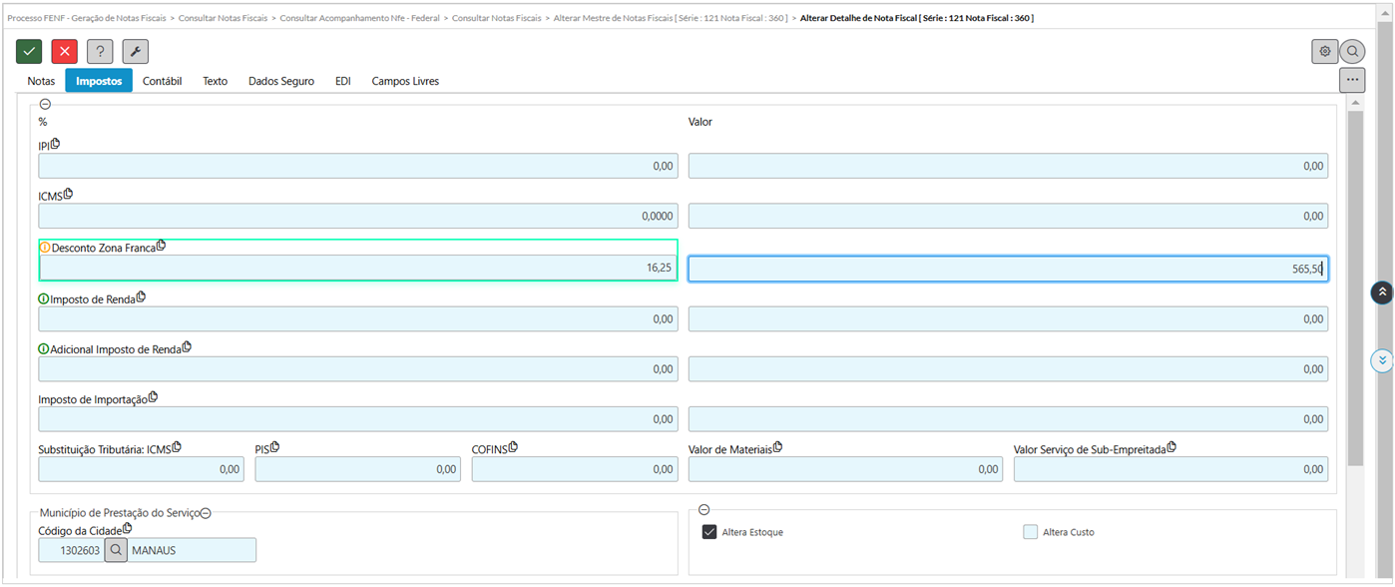Screen dimensions: 1395x587
Task: Click the copy icon beside ICMS label
Action: point(69,194)
